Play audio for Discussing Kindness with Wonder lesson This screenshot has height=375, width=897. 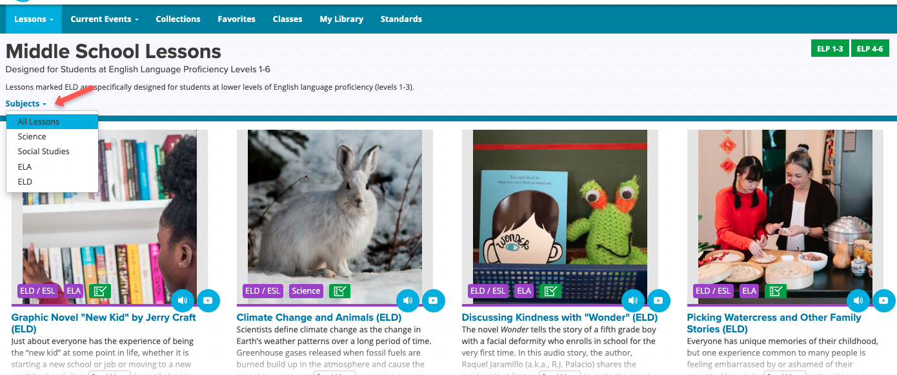[634, 300]
